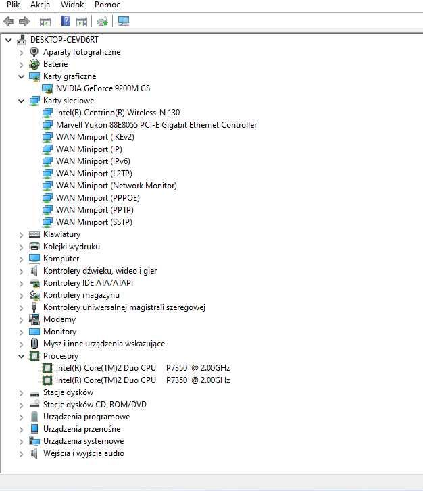Screen dimensions: 423x491
Task: Click the camera icon beside Aparaty fotograficzne
Action: (x=34, y=52)
